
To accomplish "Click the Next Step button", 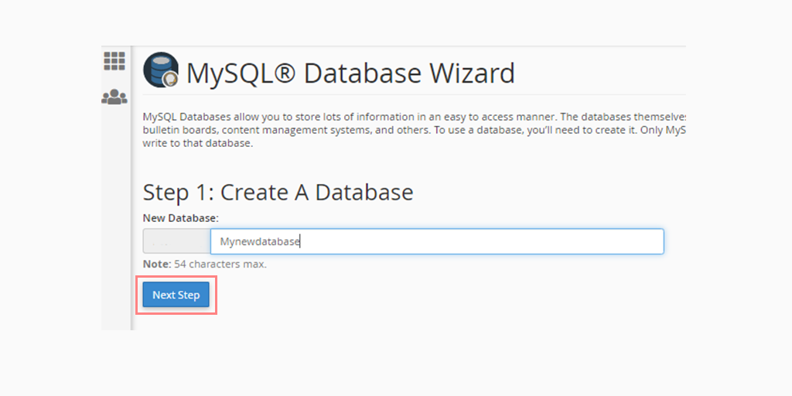I will [176, 295].
